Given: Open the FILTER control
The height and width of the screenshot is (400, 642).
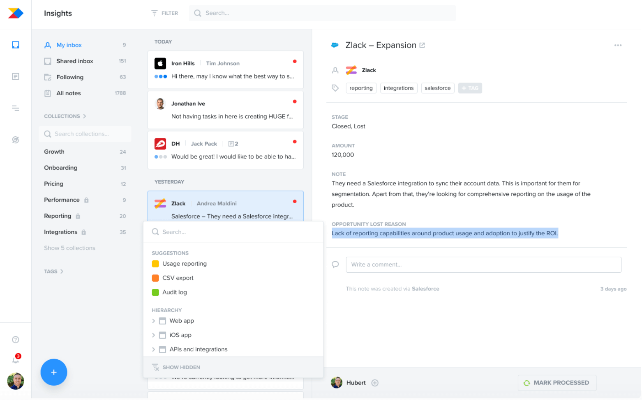Looking at the screenshot, I should pyautogui.click(x=164, y=13).
